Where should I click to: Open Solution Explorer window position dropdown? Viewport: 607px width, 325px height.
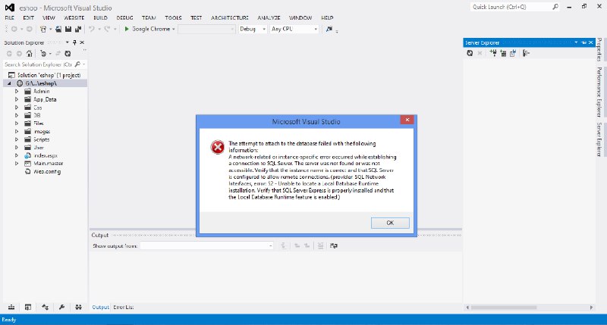(68, 42)
